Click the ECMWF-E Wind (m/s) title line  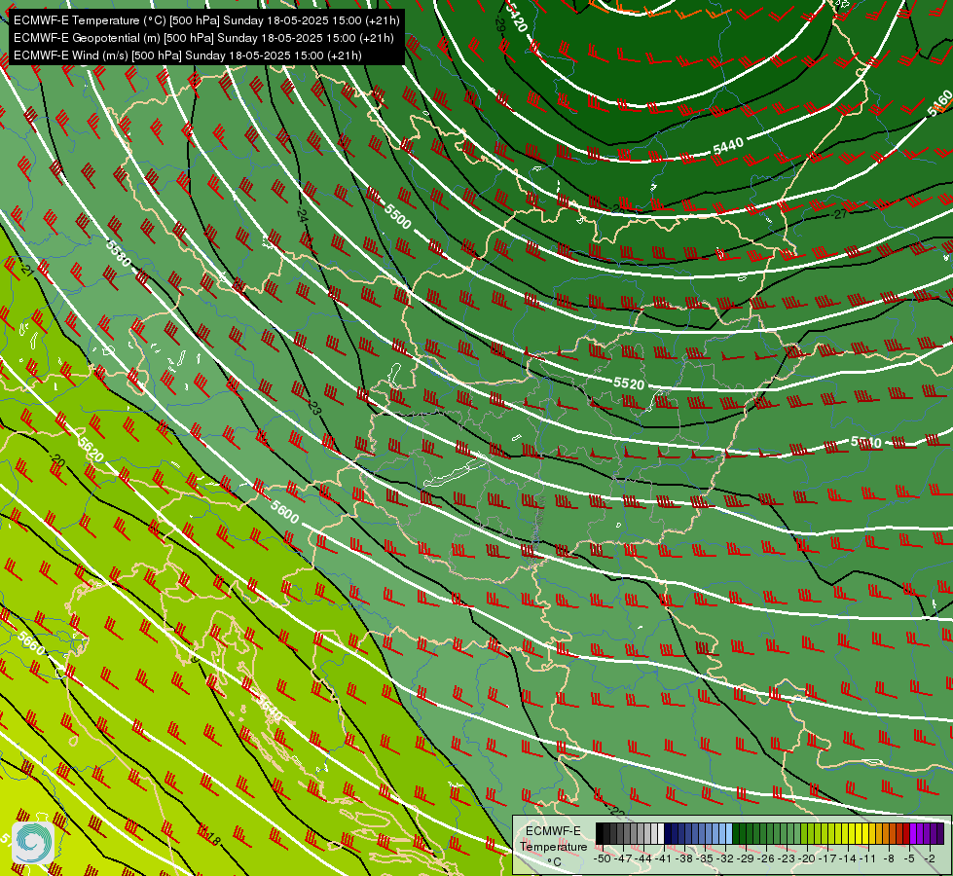coord(188,55)
